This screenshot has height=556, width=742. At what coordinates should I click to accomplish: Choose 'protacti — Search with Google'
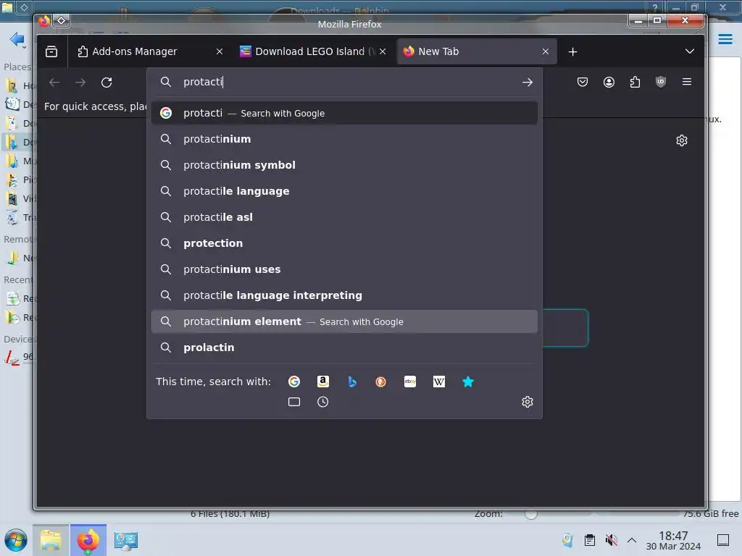click(344, 113)
